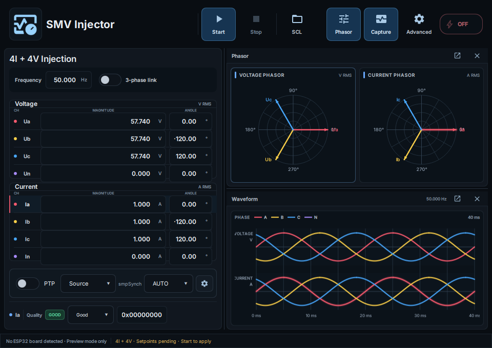This screenshot has height=348, width=492.
Task: Edit Ia angle field
Action: coord(191,204)
